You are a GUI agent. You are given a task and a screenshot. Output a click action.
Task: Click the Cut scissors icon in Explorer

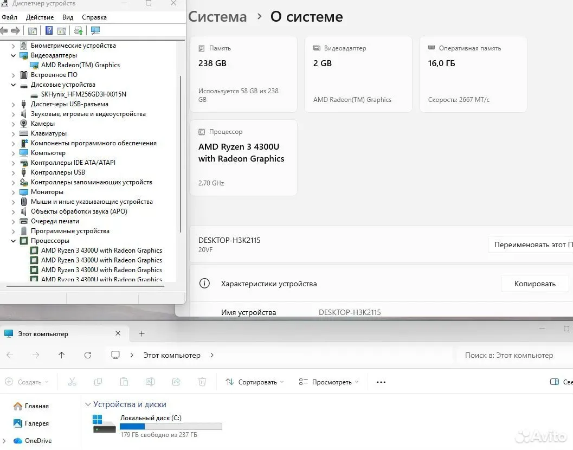72,382
